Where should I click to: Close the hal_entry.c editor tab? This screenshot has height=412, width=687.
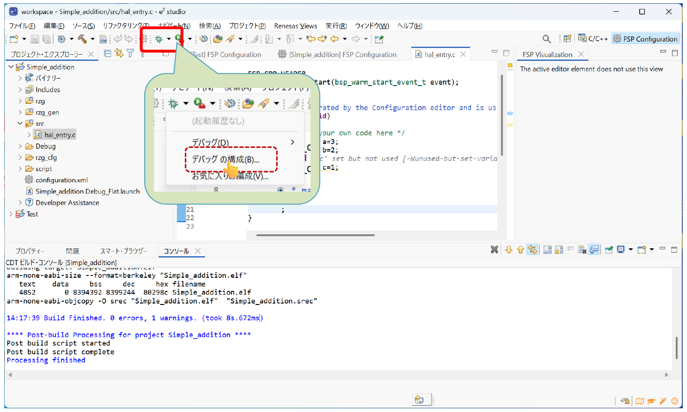pos(463,54)
